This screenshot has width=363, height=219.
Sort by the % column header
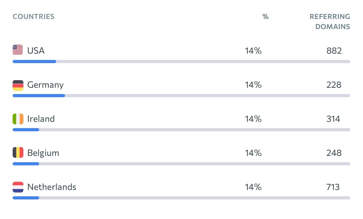coord(265,17)
